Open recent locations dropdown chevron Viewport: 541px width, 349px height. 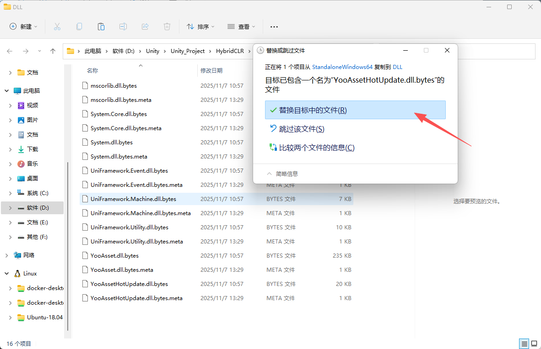click(39, 51)
